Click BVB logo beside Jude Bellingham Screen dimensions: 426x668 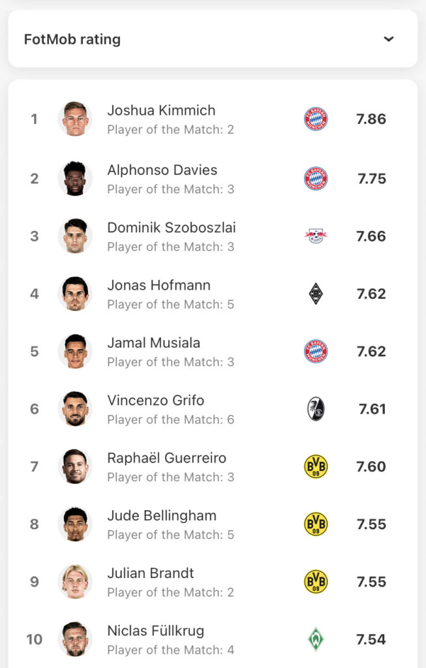point(316,524)
